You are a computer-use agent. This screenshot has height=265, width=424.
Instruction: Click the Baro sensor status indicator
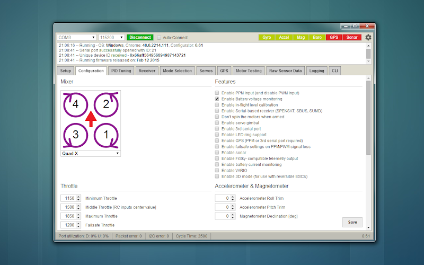[x=317, y=37]
